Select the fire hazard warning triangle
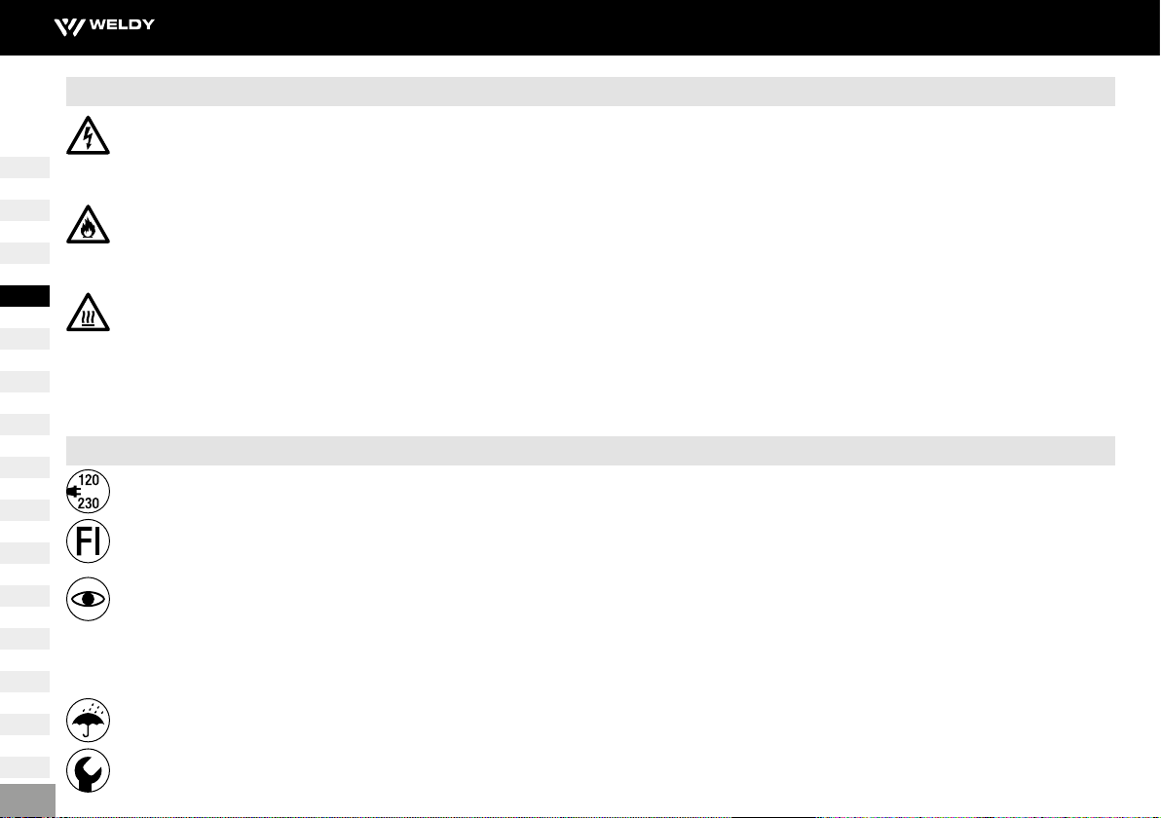Screen dimensions: 1161x818 [x=88, y=224]
